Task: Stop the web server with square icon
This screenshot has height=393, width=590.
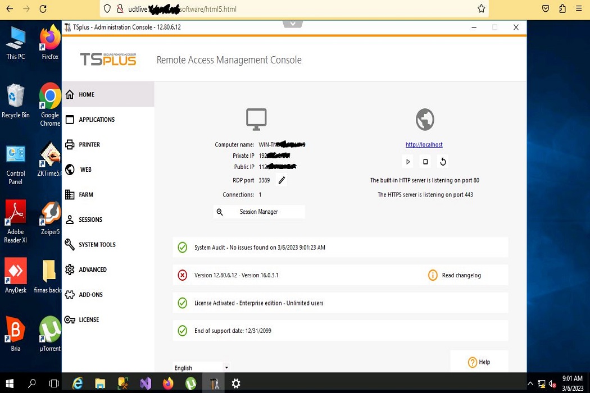Action: tap(425, 162)
